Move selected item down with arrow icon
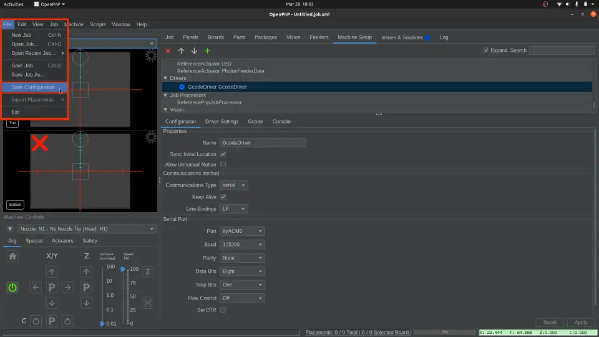This screenshot has width=599, height=337. tap(194, 51)
